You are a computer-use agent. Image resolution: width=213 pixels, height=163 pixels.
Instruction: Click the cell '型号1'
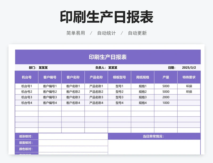coord(119,86)
